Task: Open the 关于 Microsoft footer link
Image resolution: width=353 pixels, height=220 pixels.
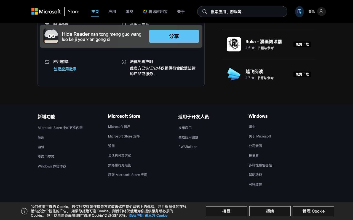Action: (x=260, y=136)
